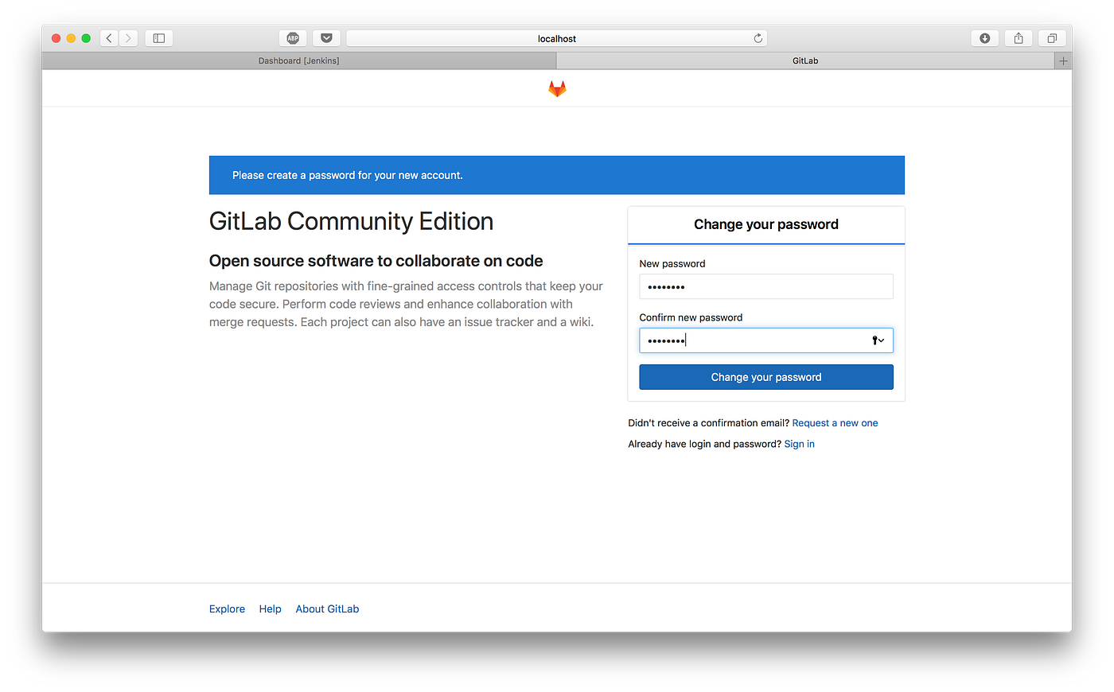Open the Sign in link
This screenshot has height=692, width=1114.
[x=799, y=443]
